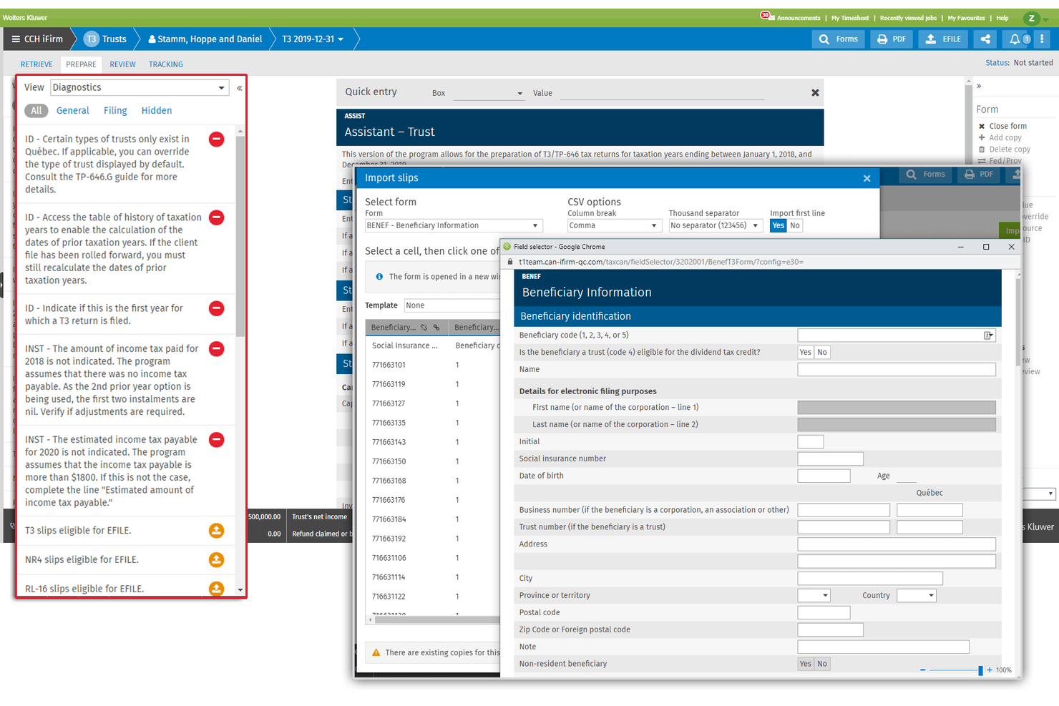
Task: Switch to the PREPARE tab
Action: tap(81, 64)
